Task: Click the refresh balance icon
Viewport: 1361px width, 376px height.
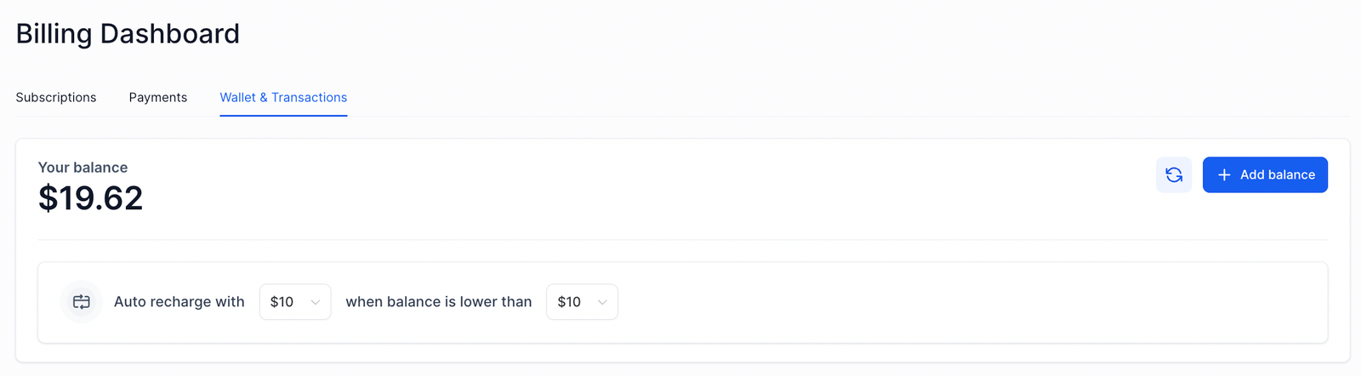Action: (x=1174, y=174)
